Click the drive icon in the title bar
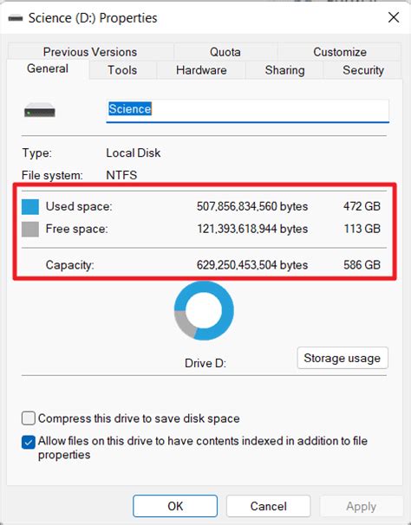411x525 pixels. tap(15, 18)
